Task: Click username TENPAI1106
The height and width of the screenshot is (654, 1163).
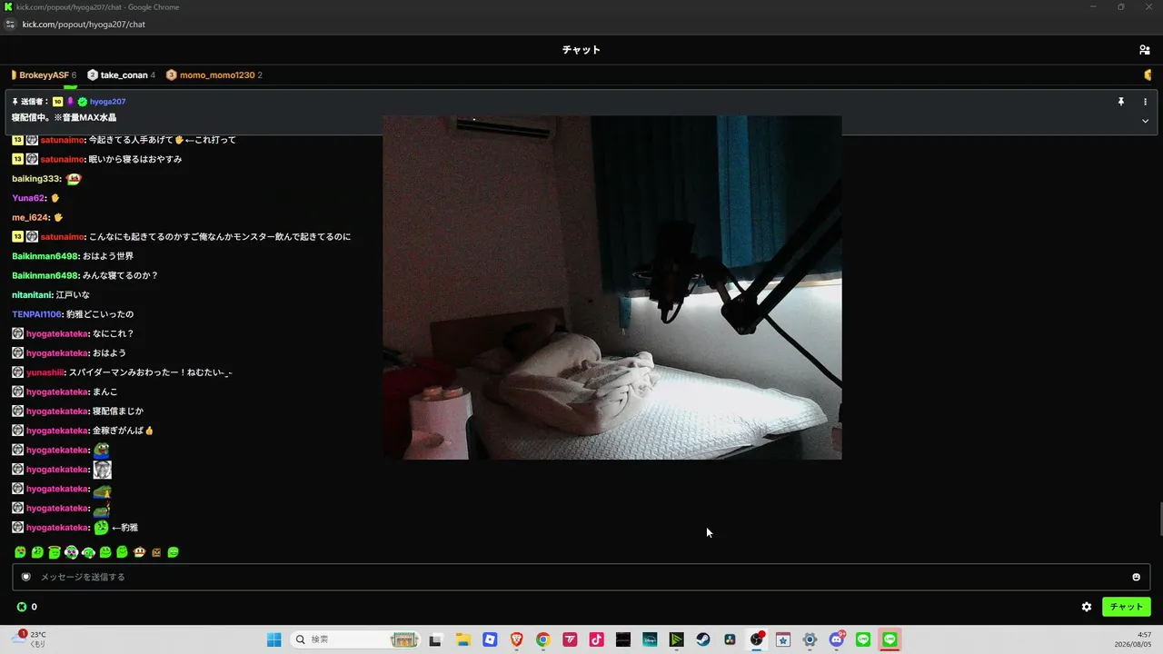Action: click(x=36, y=314)
